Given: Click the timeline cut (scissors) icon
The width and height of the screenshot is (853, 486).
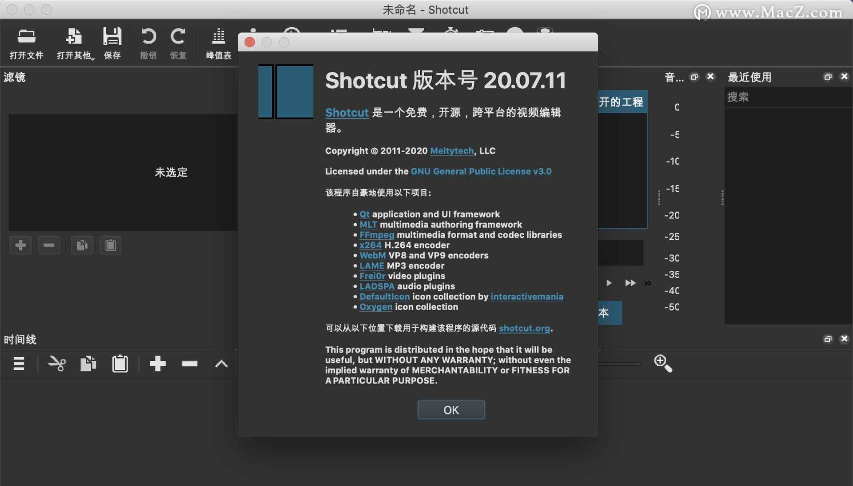Looking at the screenshot, I should [x=57, y=364].
